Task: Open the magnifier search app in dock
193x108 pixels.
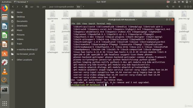Action: click(x=5, y=80)
